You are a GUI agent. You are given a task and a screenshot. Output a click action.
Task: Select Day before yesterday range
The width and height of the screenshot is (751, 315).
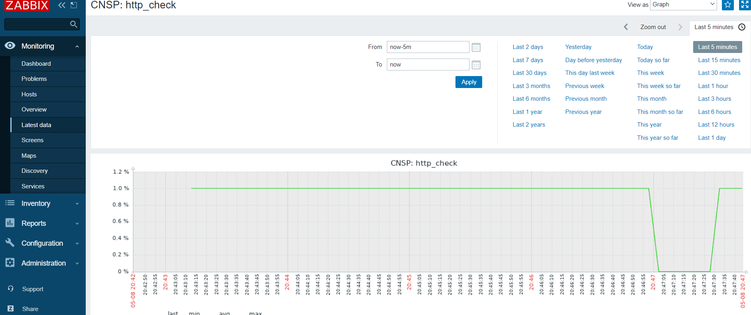[x=593, y=60]
